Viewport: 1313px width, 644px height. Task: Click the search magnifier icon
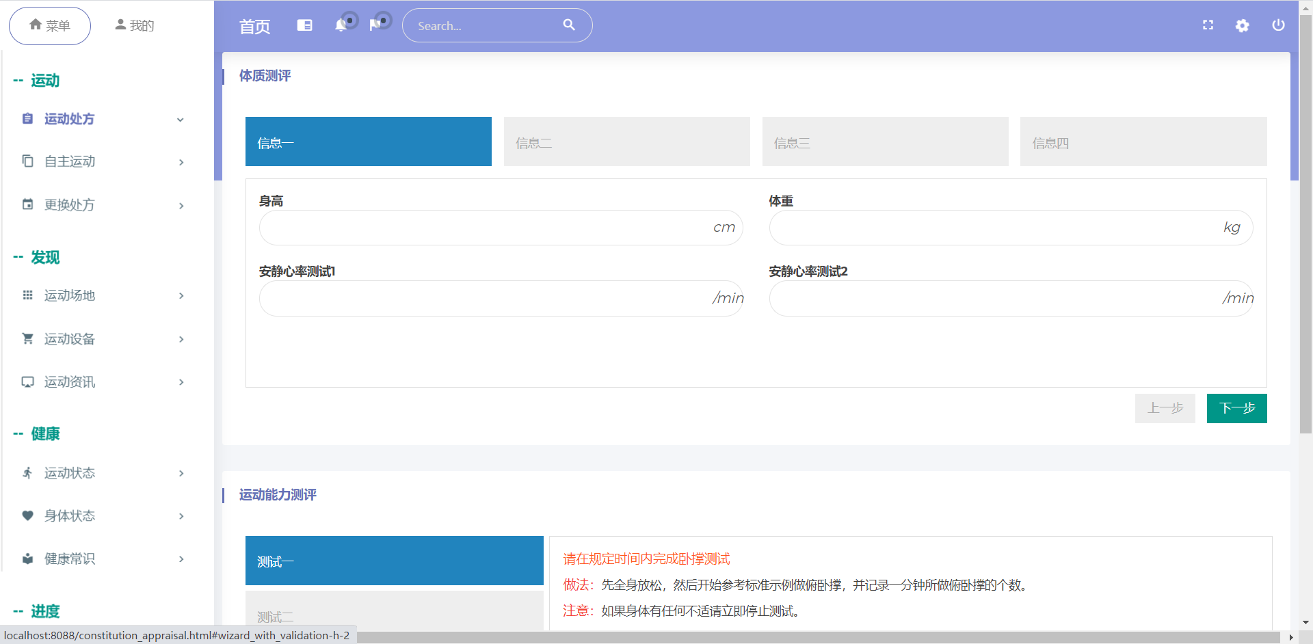tap(569, 25)
